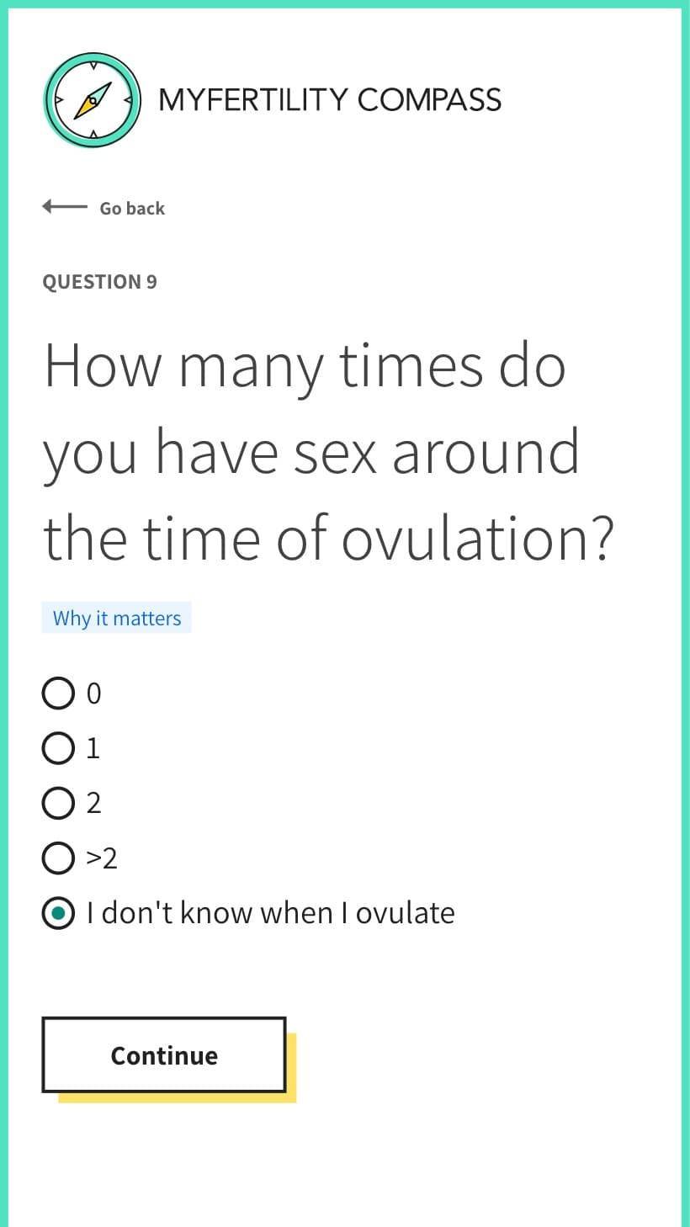Image resolution: width=690 pixels, height=1227 pixels.
Task: Click the yellow shadow beneath the Continue button
Action: pyautogui.click(x=178, y=1097)
